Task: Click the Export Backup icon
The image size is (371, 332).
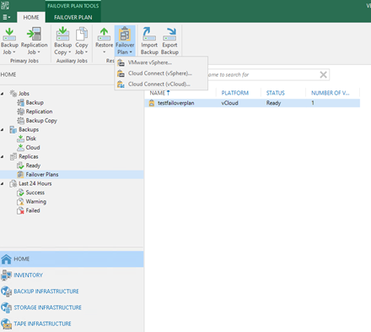Action: [x=169, y=34]
